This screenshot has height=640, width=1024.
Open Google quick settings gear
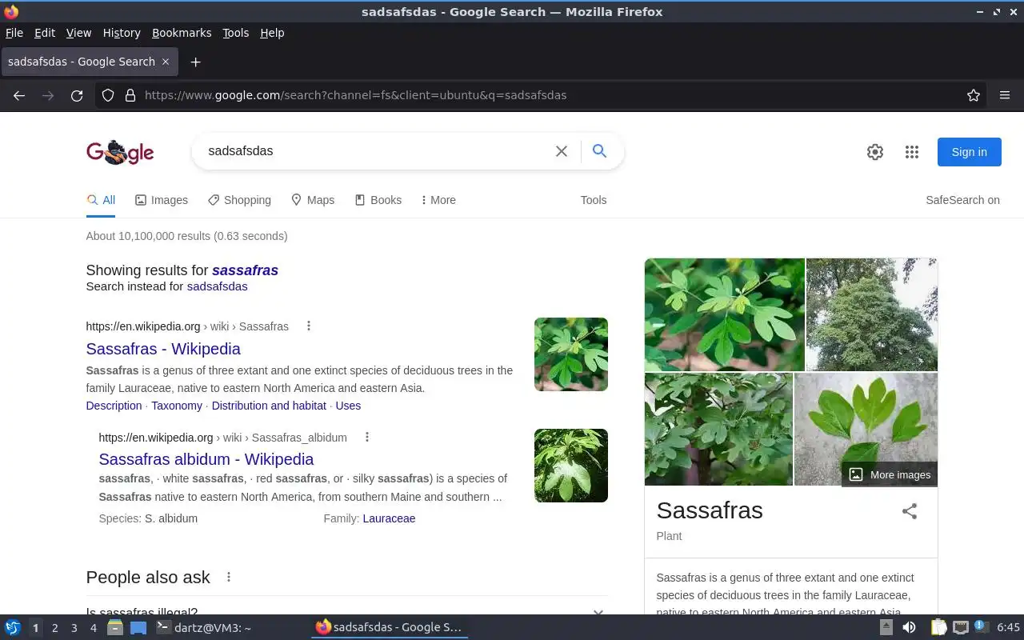pyautogui.click(x=875, y=152)
